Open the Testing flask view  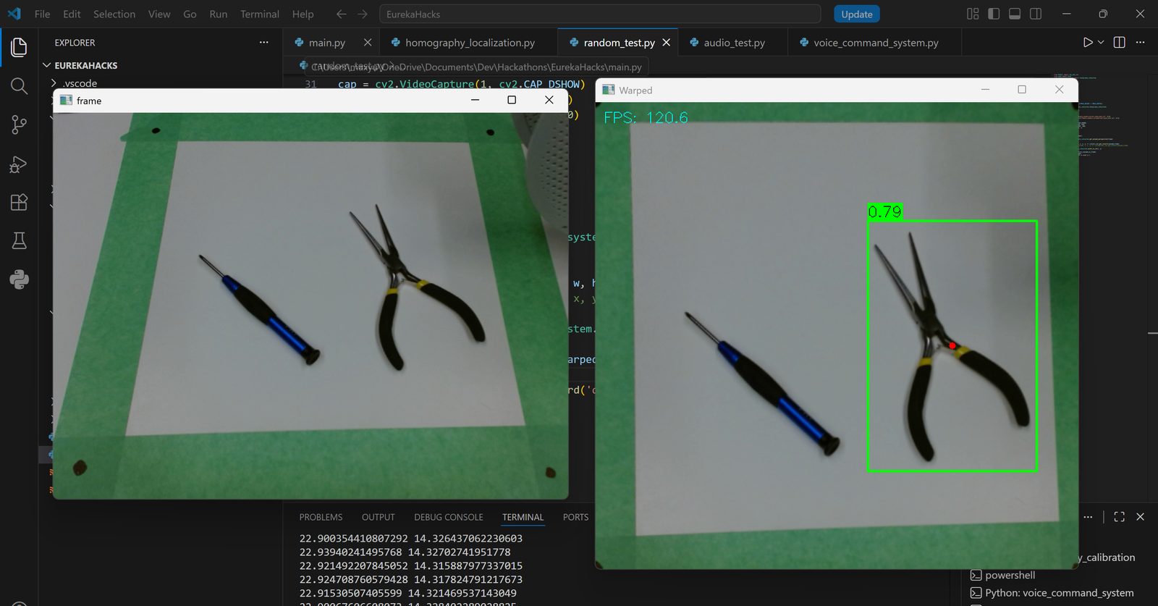point(19,240)
